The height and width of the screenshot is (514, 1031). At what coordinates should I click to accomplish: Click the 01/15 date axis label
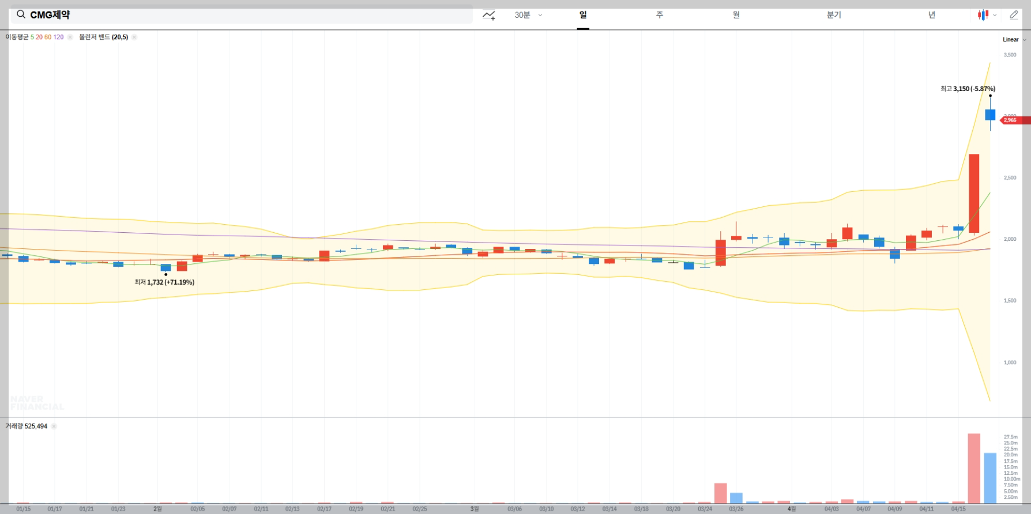[24, 509]
